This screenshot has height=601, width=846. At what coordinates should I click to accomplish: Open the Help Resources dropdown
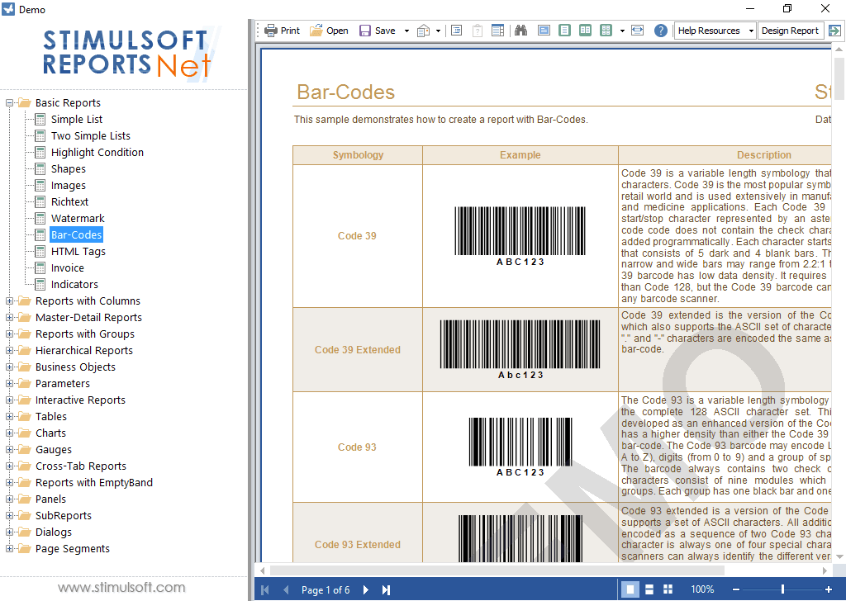click(715, 31)
